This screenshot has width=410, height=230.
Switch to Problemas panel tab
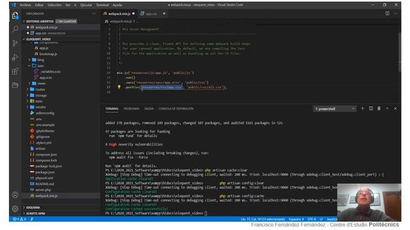[131, 109]
